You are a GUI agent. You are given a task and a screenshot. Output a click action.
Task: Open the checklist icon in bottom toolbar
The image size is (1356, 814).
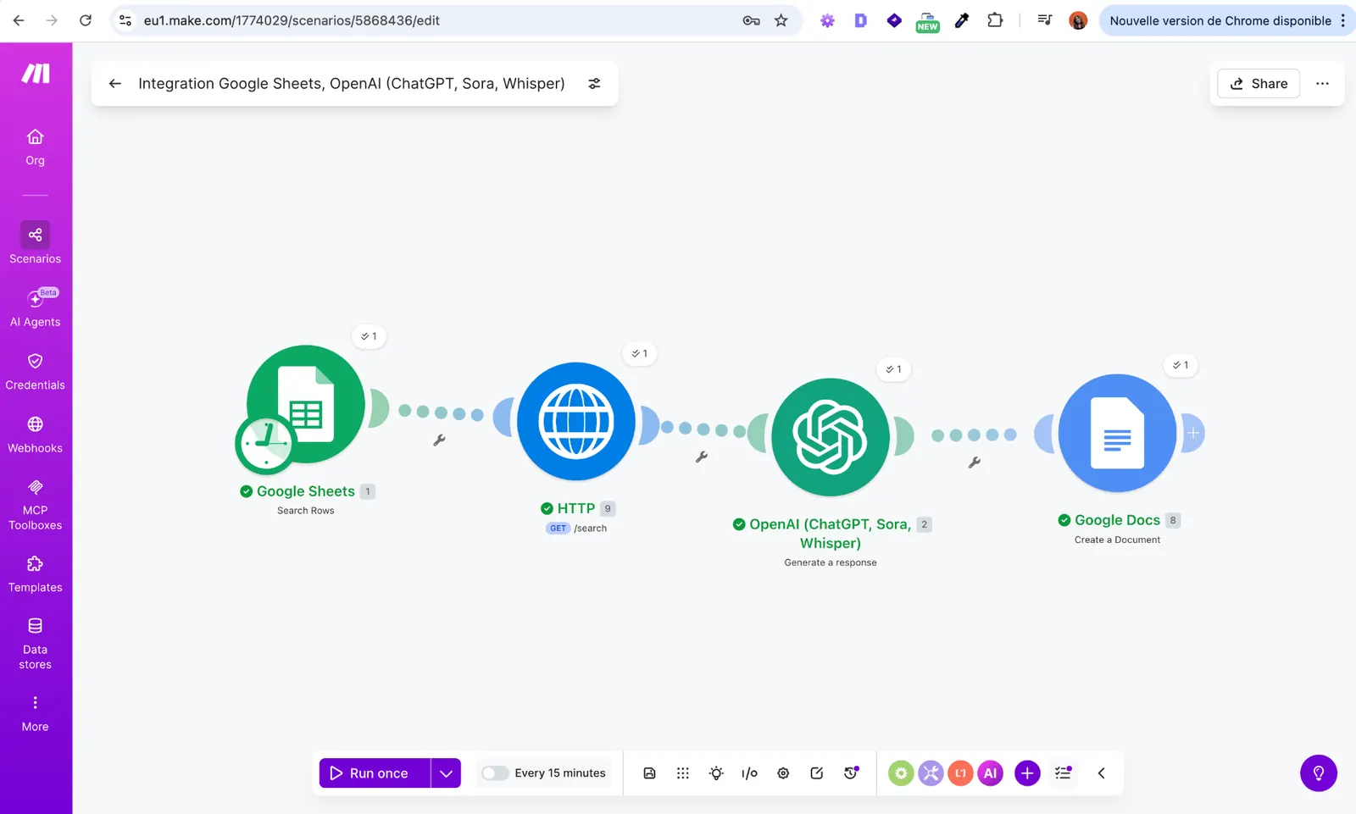point(1063,772)
